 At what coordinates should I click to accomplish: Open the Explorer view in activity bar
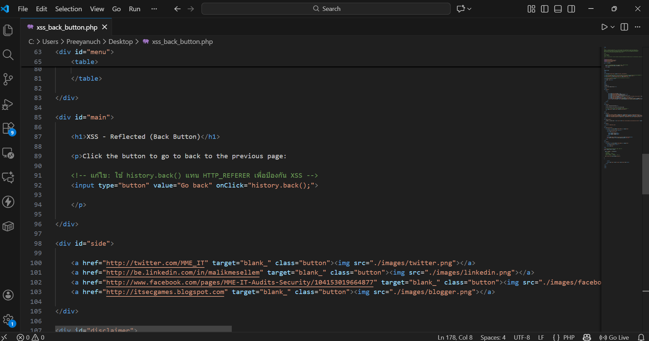8,30
